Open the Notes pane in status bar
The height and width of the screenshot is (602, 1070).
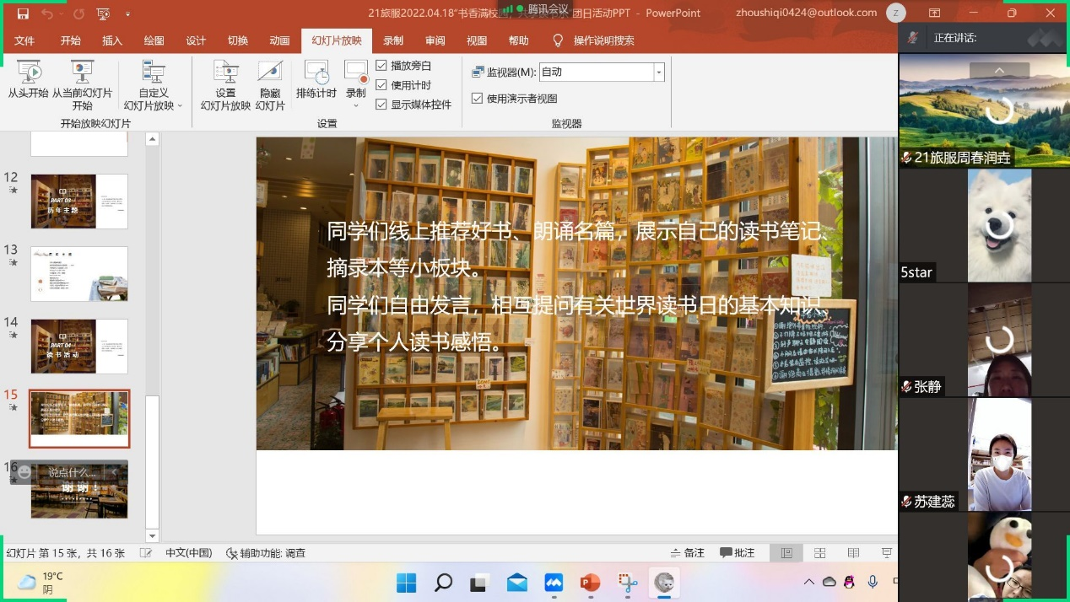click(687, 553)
